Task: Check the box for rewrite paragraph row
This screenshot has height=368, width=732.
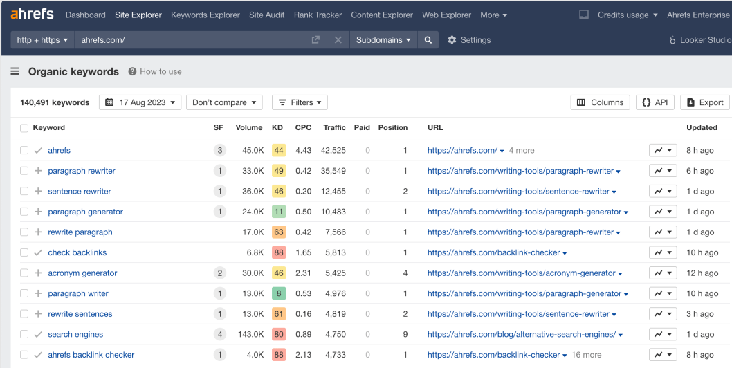Action: pos(24,232)
